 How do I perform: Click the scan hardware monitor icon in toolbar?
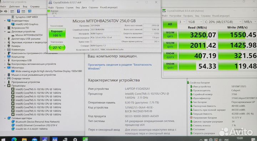click(30, 11)
